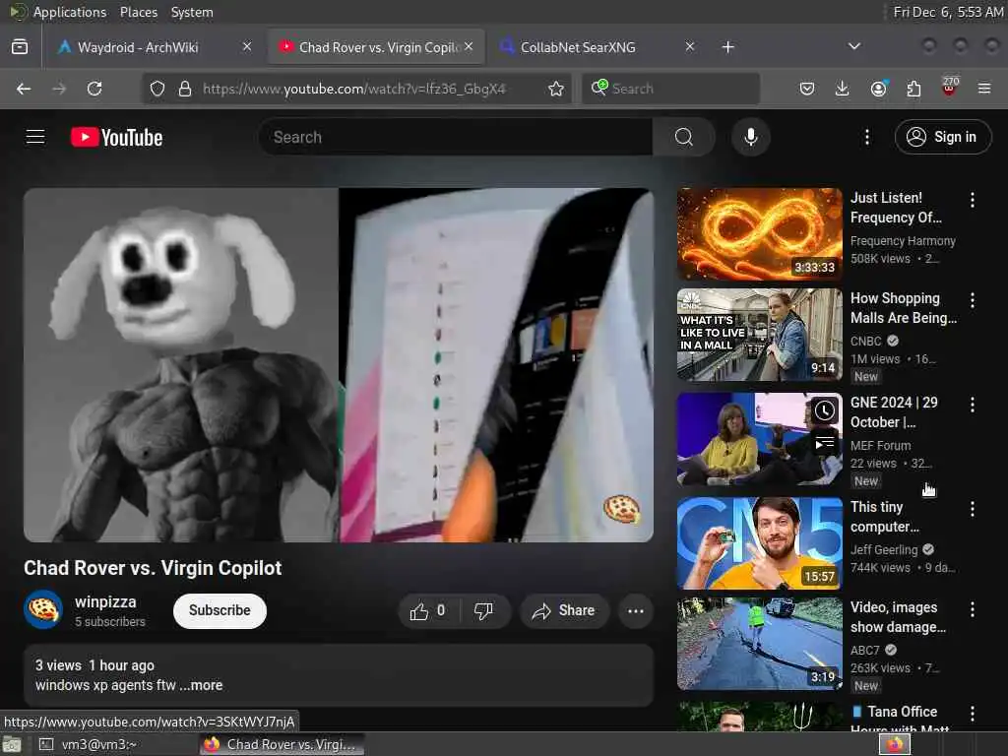This screenshot has height=756, width=1008.
Task: Open options menu for GNE 2024 video
Action: [x=972, y=405]
